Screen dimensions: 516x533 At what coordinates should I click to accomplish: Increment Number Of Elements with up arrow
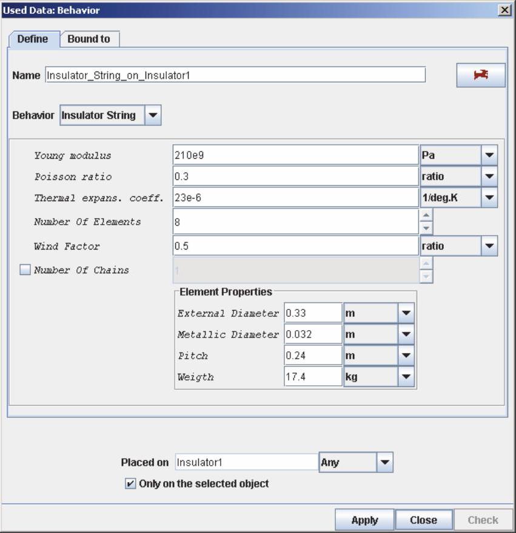point(426,215)
